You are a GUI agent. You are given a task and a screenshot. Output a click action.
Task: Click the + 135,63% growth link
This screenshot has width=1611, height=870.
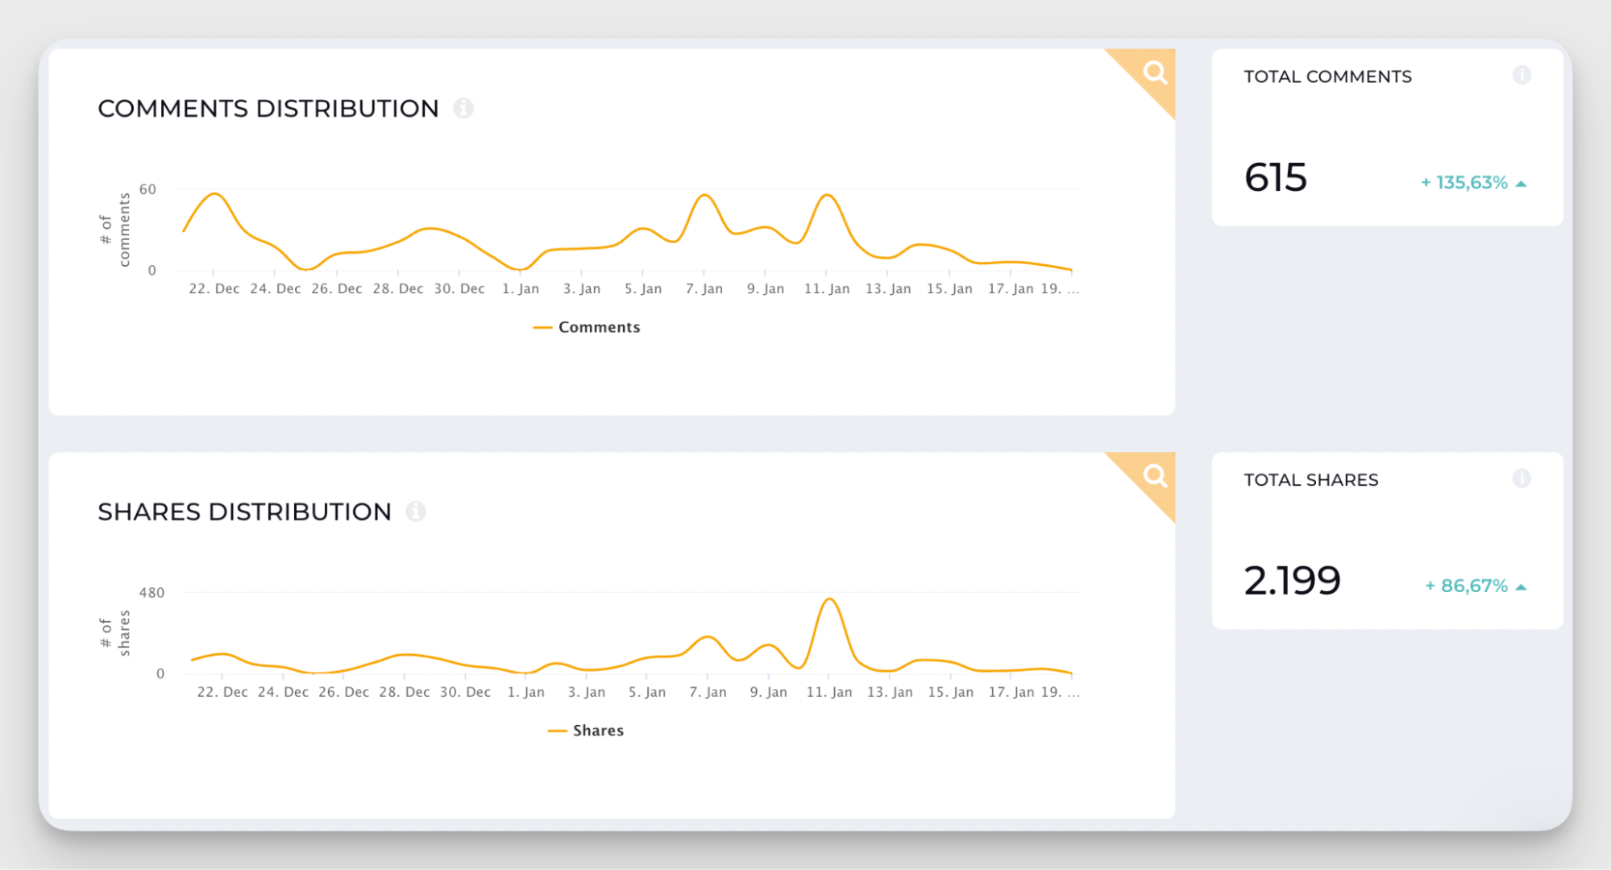1465,183
